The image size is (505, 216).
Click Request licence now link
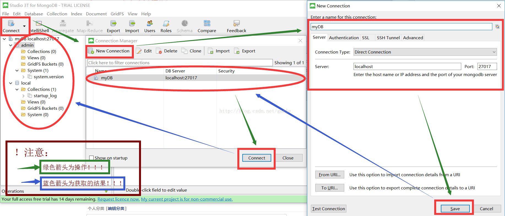[119, 199]
